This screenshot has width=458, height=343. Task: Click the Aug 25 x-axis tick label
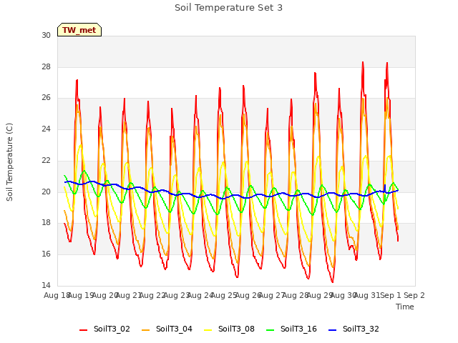click(223, 296)
